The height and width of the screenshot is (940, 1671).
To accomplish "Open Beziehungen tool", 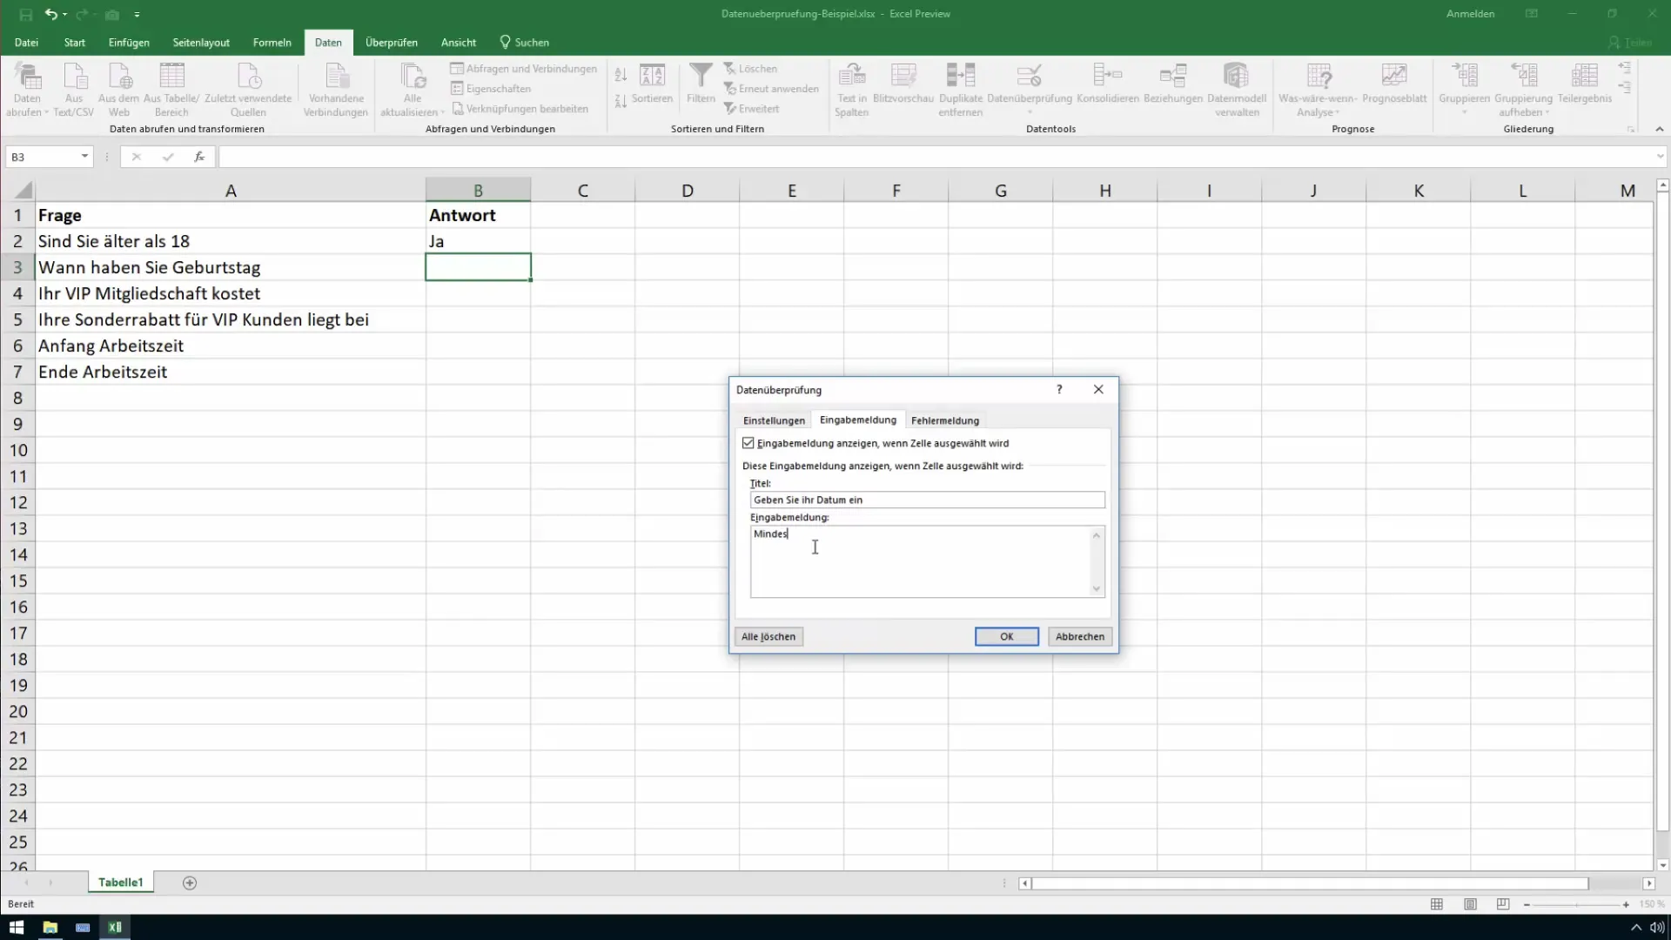I will click(1173, 84).
